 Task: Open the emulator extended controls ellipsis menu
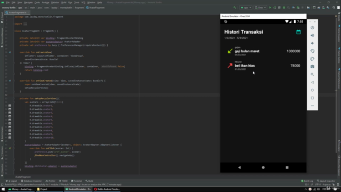(312, 106)
